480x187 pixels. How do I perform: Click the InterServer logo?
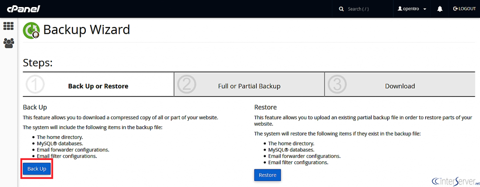coord(454,180)
